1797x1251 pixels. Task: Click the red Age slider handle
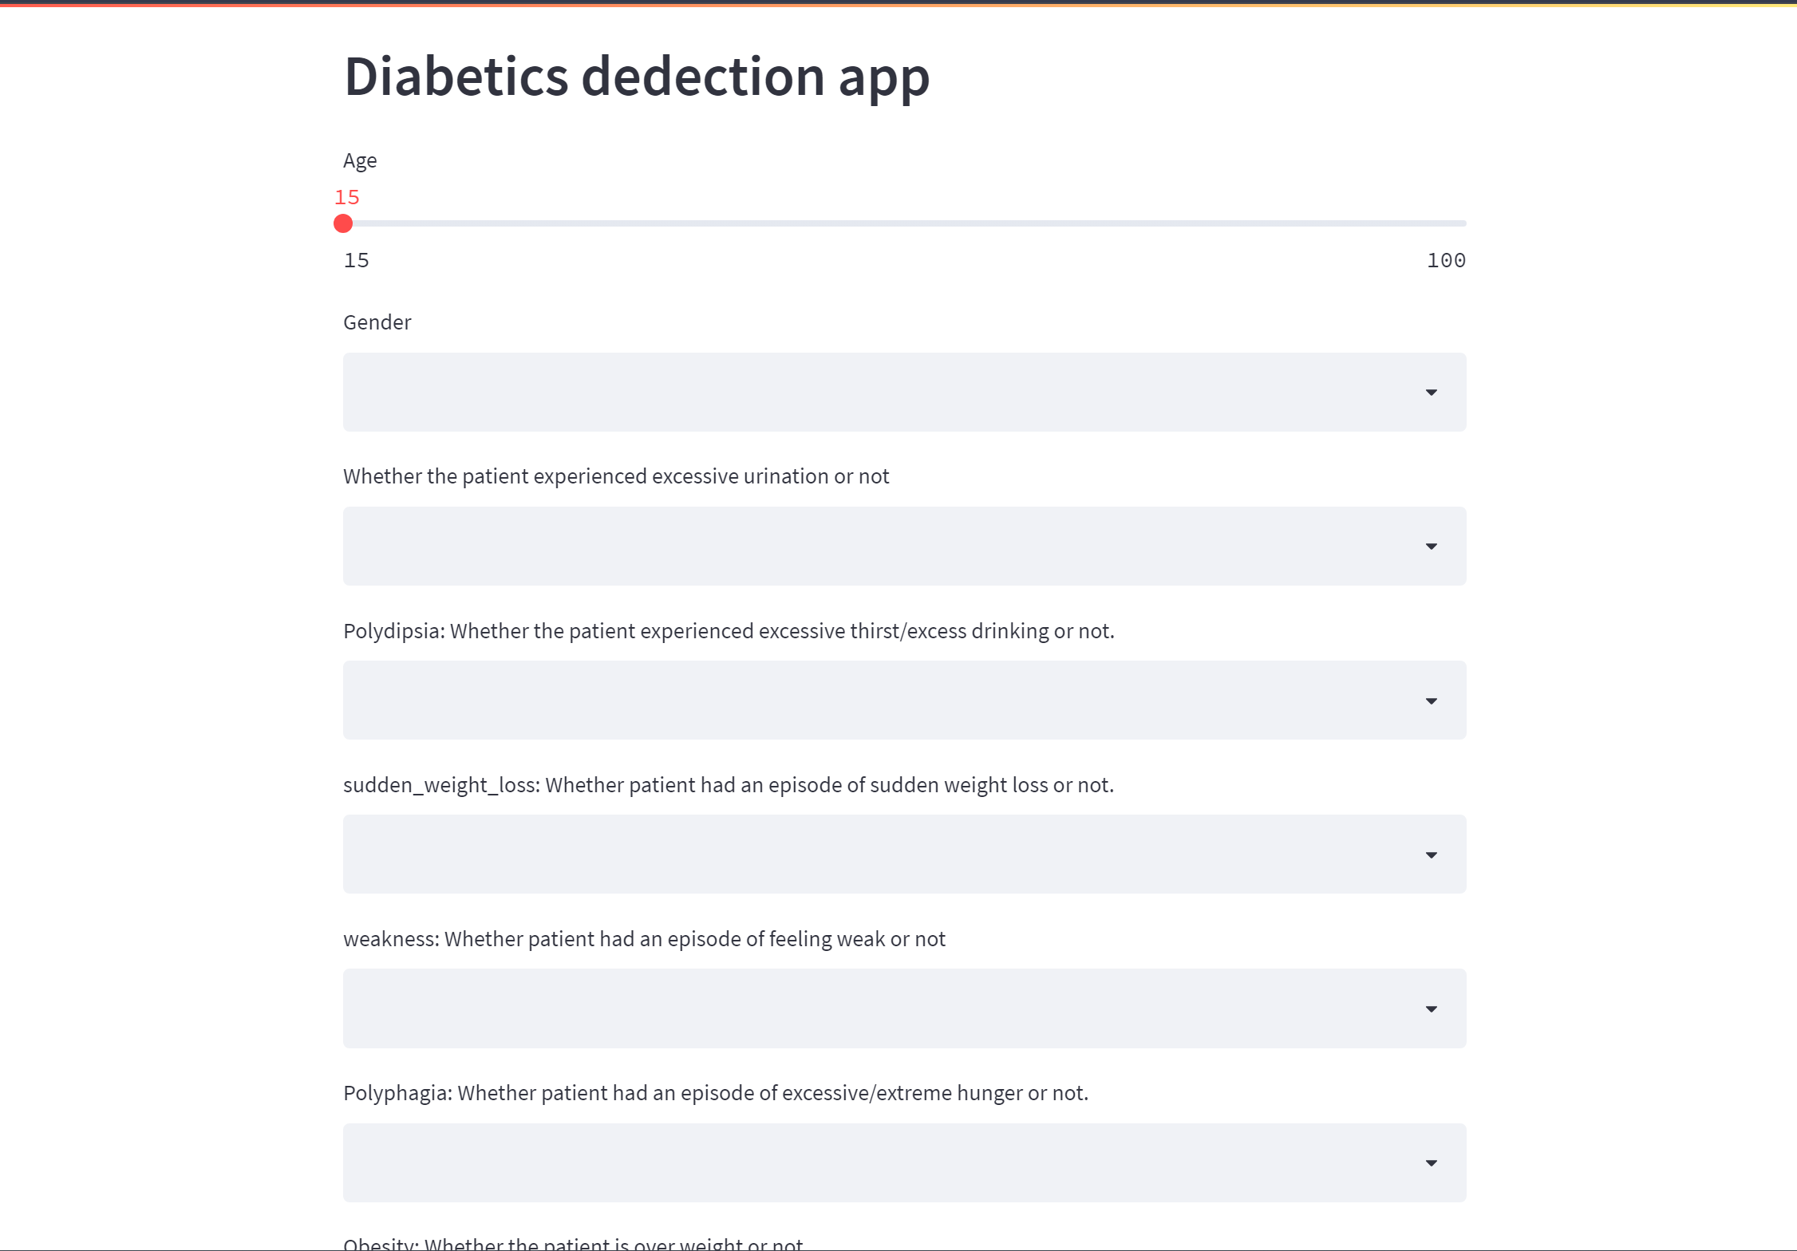coord(343,223)
